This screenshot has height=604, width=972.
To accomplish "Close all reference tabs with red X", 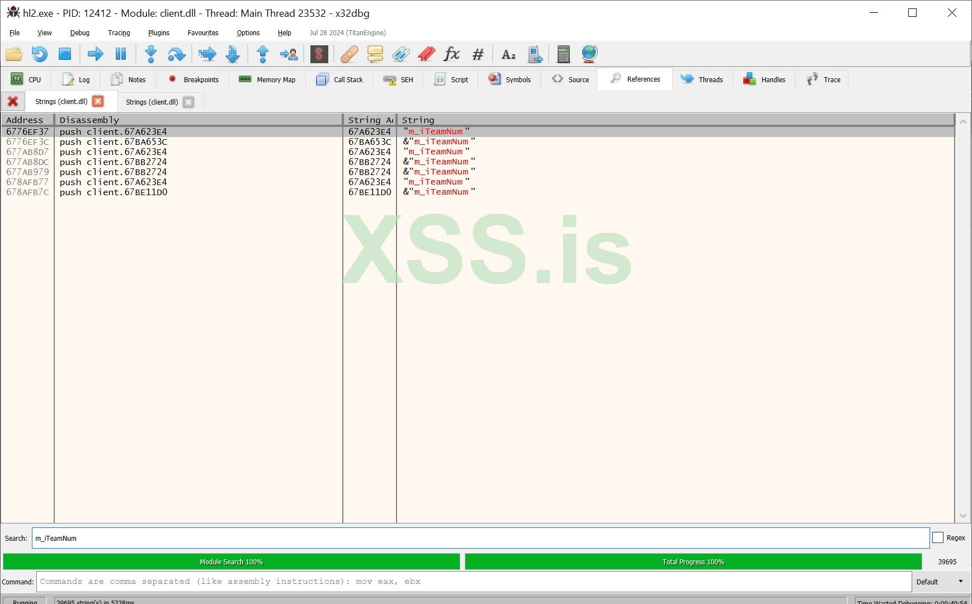I will pyautogui.click(x=13, y=101).
